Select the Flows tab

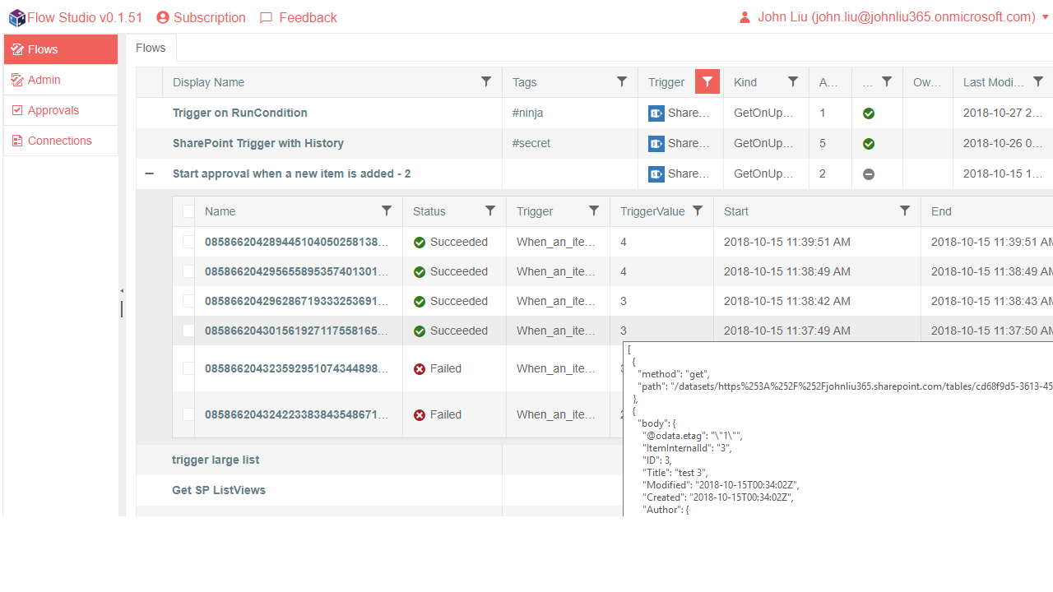(x=151, y=48)
